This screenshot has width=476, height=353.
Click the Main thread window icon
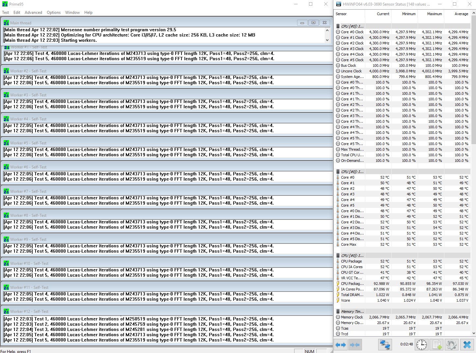6,23
